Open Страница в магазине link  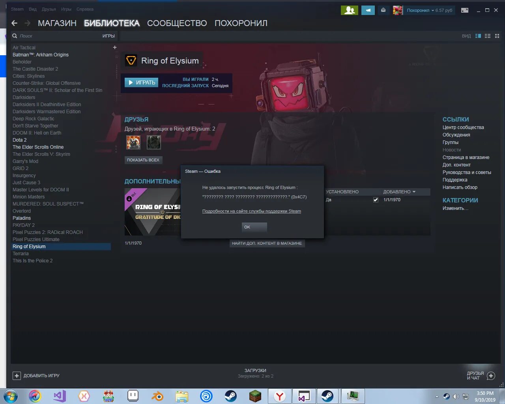[466, 157]
